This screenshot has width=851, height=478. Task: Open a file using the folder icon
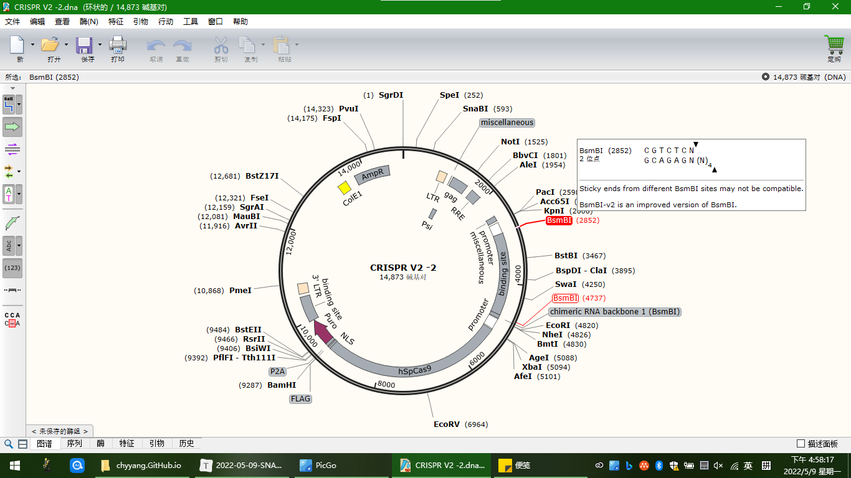50,45
